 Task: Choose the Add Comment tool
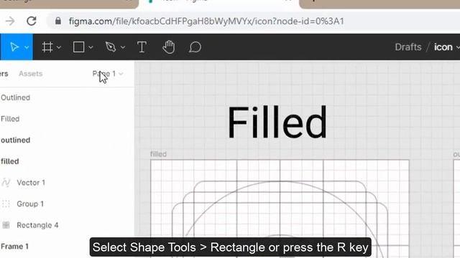pyautogui.click(x=195, y=47)
